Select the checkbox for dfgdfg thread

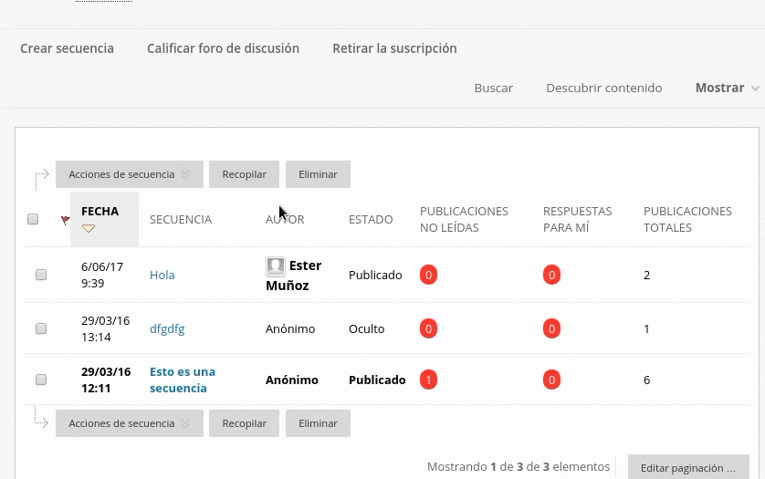[x=41, y=328]
